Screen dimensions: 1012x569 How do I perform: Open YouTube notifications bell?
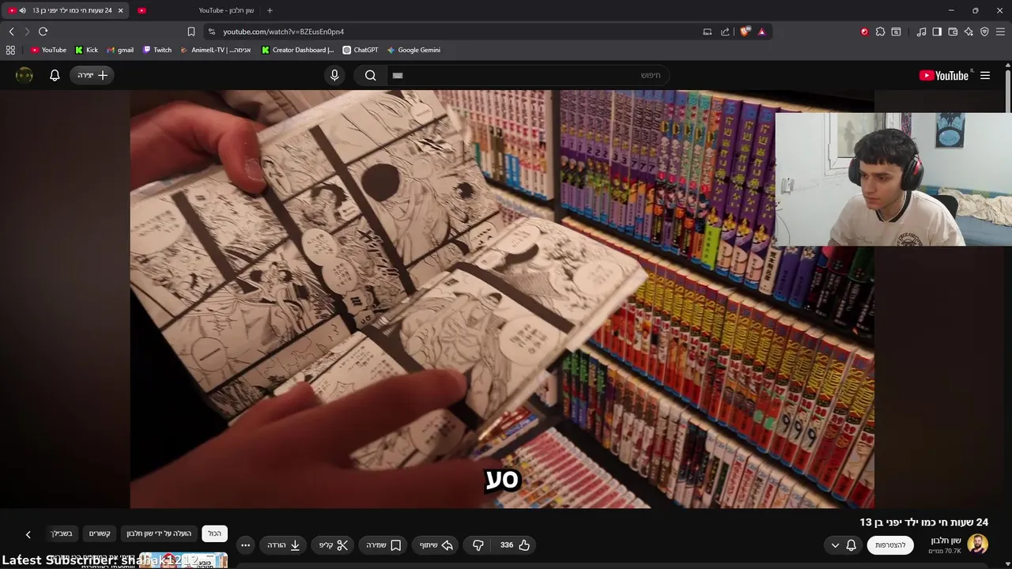click(x=55, y=75)
